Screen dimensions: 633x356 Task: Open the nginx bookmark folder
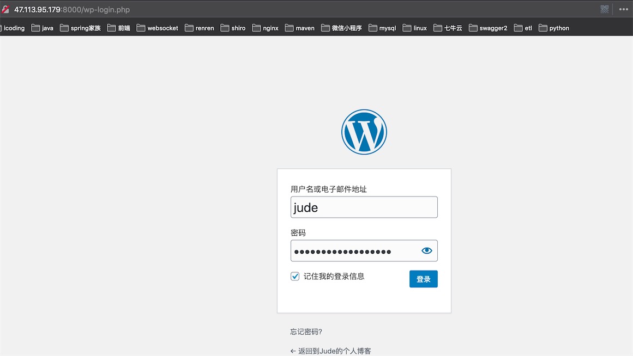265,28
